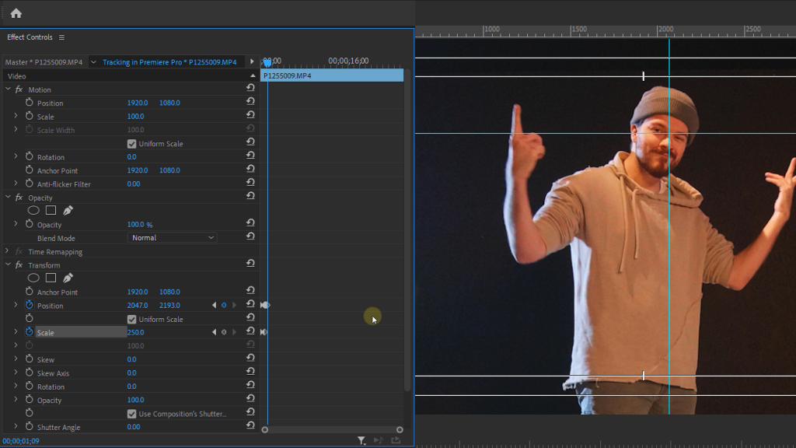Toggle stopwatch for Opacity percent property
This screenshot has height=448, width=796.
point(30,224)
